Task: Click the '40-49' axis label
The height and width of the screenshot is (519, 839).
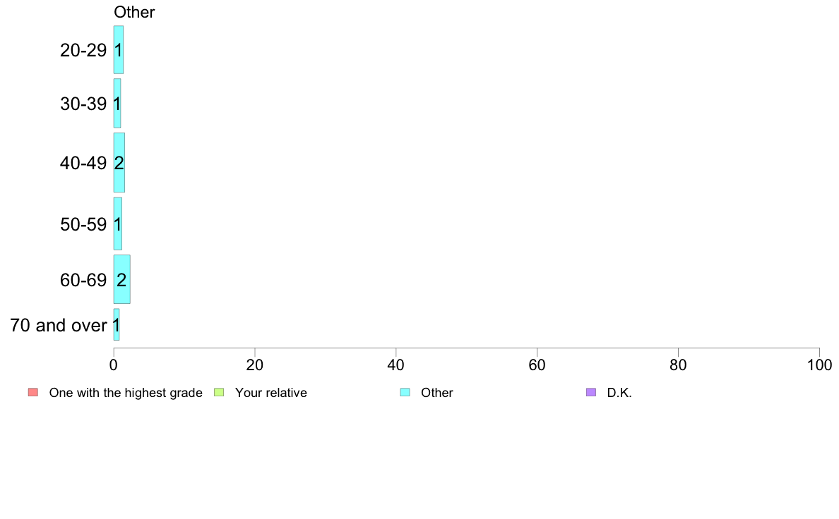Action: [83, 162]
